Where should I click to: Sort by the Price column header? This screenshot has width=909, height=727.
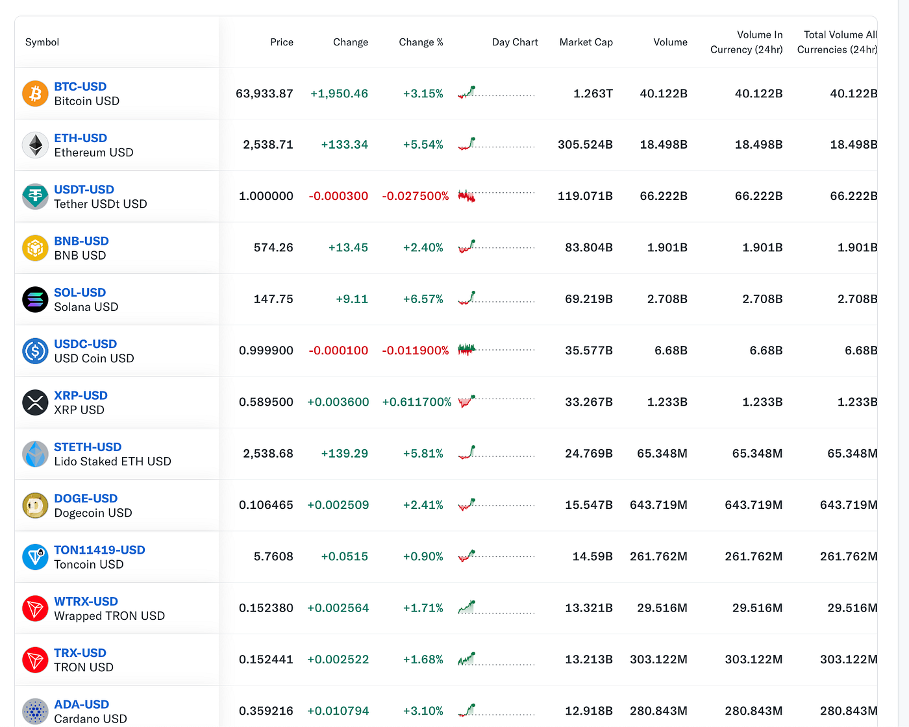pyautogui.click(x=282, y=42)
